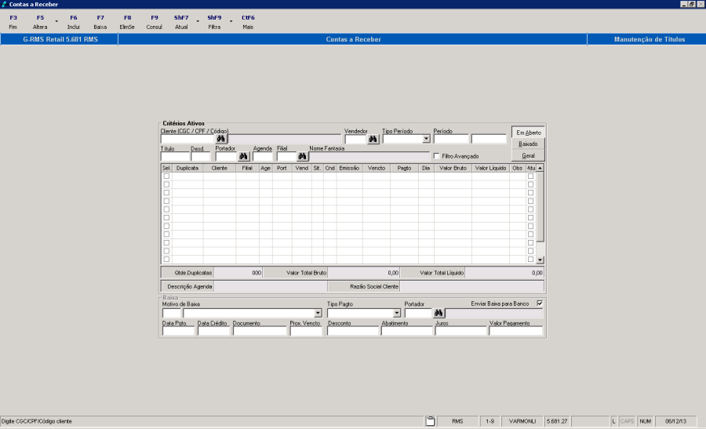Tick second row Atu checkbox

(x=530, y=184)
